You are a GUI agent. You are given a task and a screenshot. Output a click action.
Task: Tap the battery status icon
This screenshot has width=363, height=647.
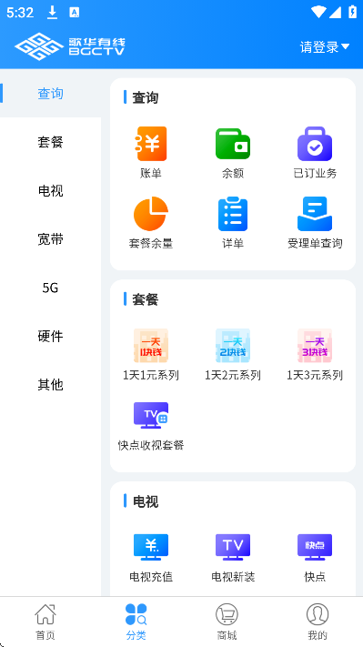tap(352, 12)
